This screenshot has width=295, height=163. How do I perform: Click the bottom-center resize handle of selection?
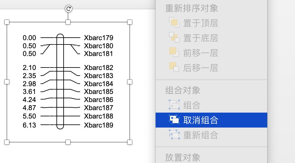pos(68,142)
